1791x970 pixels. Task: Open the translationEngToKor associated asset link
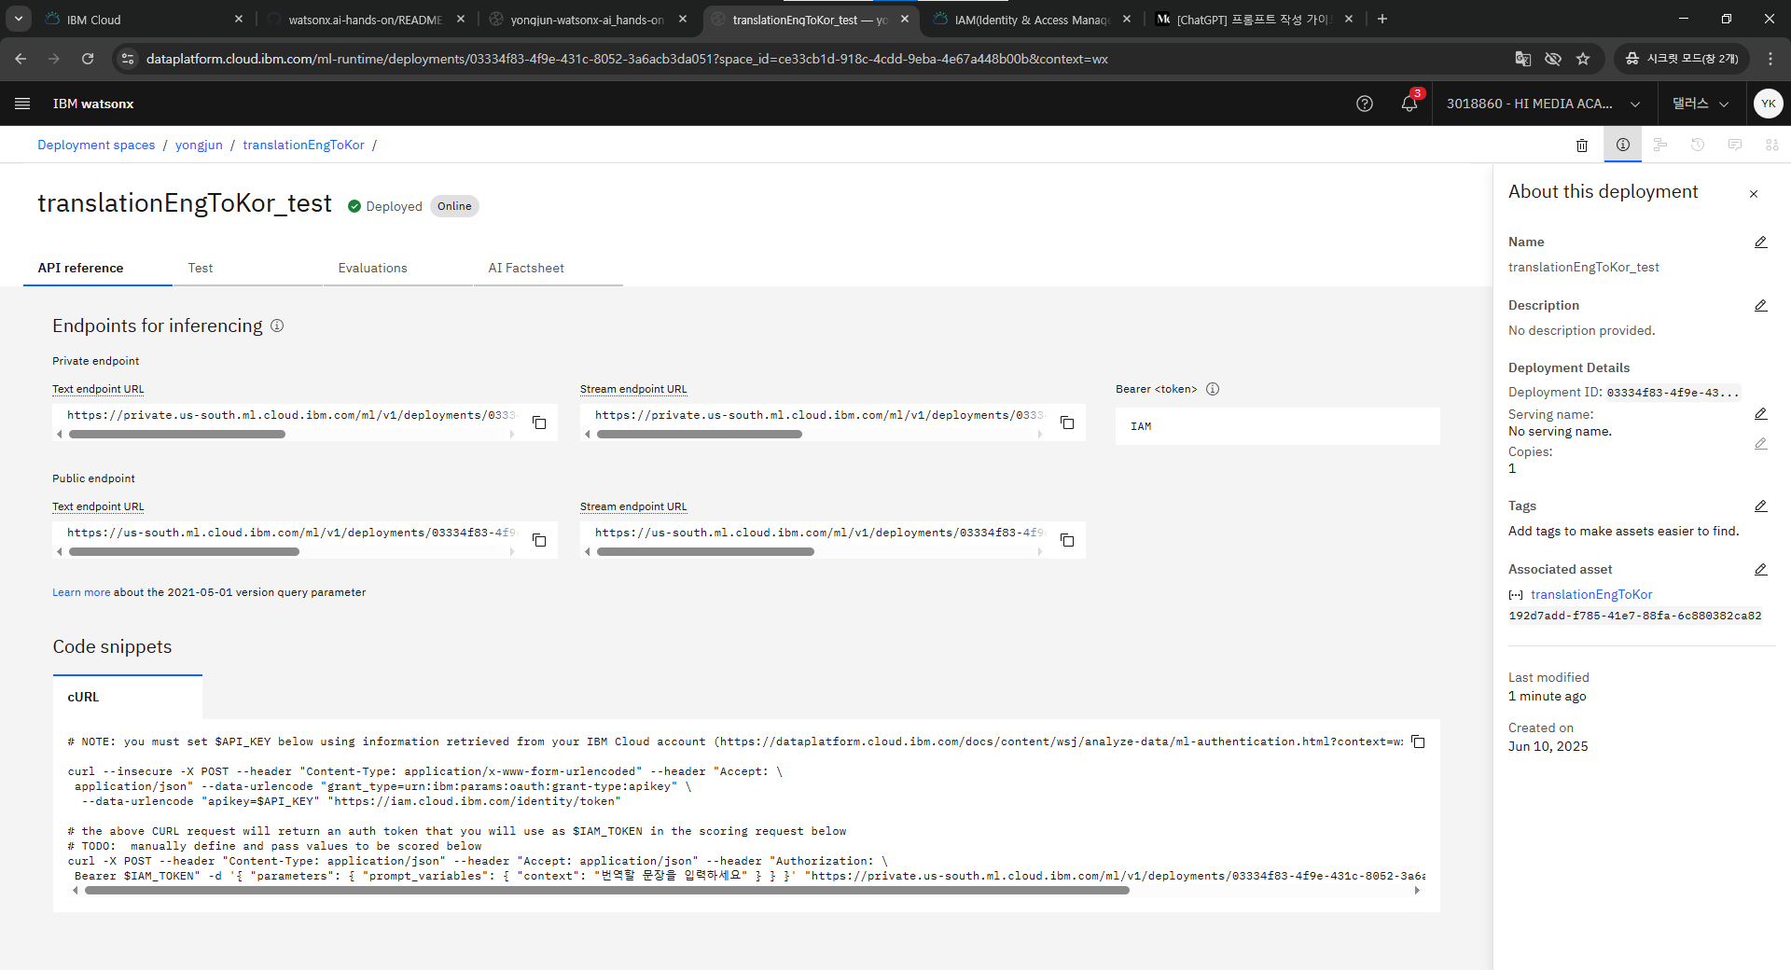pos(1591,594)
